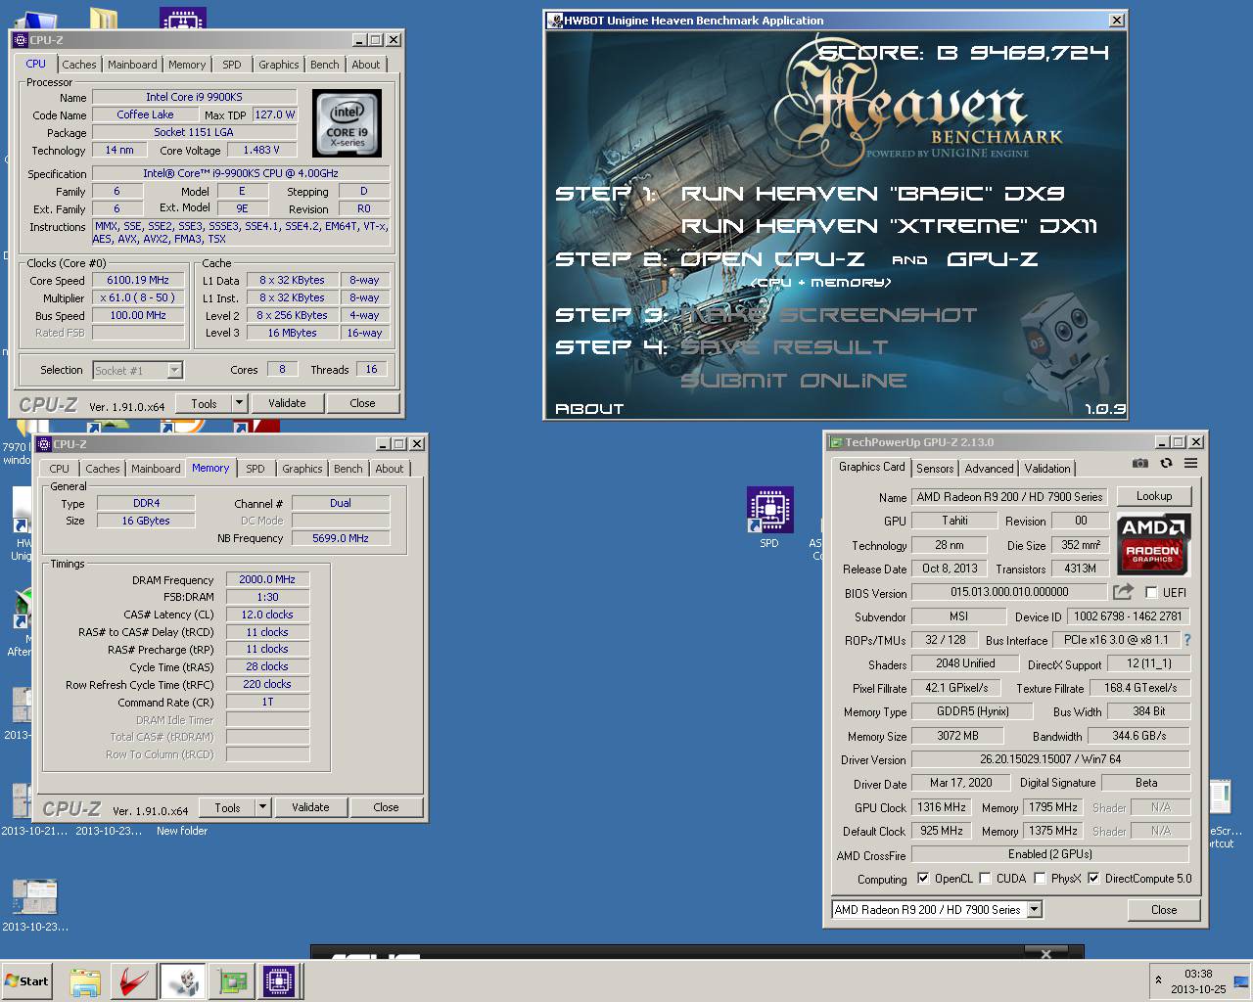Open the Start menu
1253x1002 pixels.
pos(27,981)
